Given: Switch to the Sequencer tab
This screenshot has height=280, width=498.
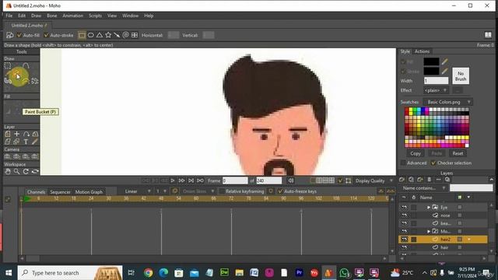Looking at the screenshot, I should (x=60, y=192).
